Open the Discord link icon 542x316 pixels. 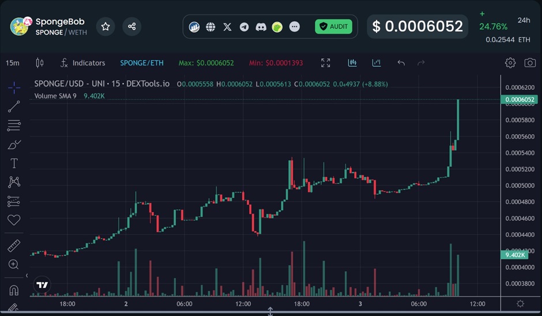(x=261, y=27)
